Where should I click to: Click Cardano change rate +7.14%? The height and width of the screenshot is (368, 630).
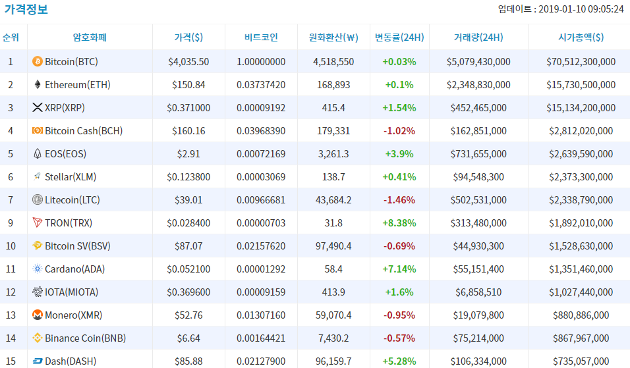(x=399, y=269)
